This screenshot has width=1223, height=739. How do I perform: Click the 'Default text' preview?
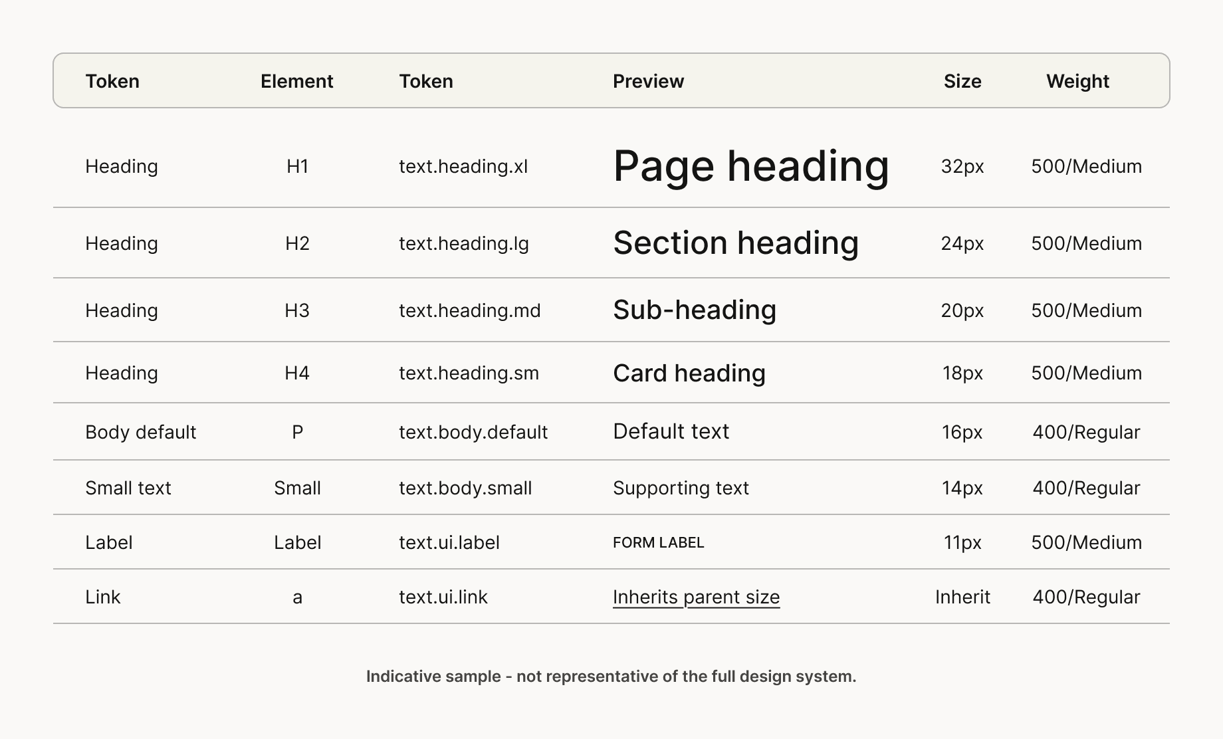[x=671, y=431]
